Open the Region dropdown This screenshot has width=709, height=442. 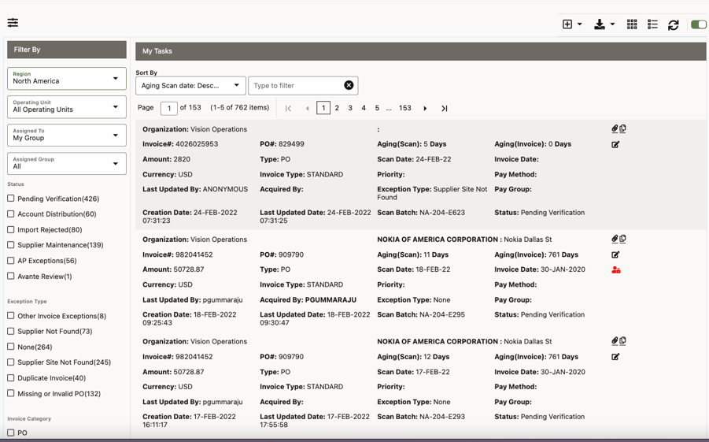click(67, 79)
